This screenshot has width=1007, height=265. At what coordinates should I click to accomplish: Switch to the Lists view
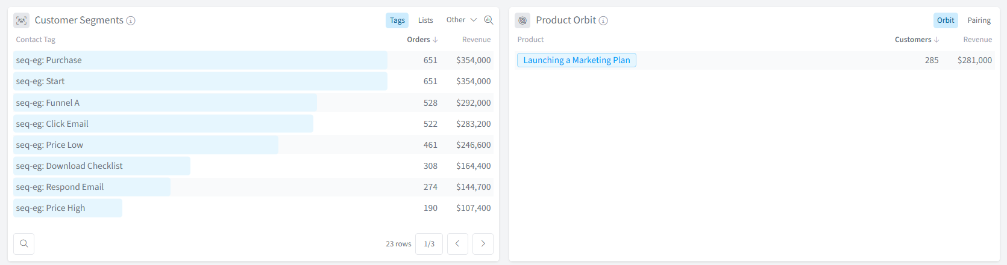click(425, 20)
